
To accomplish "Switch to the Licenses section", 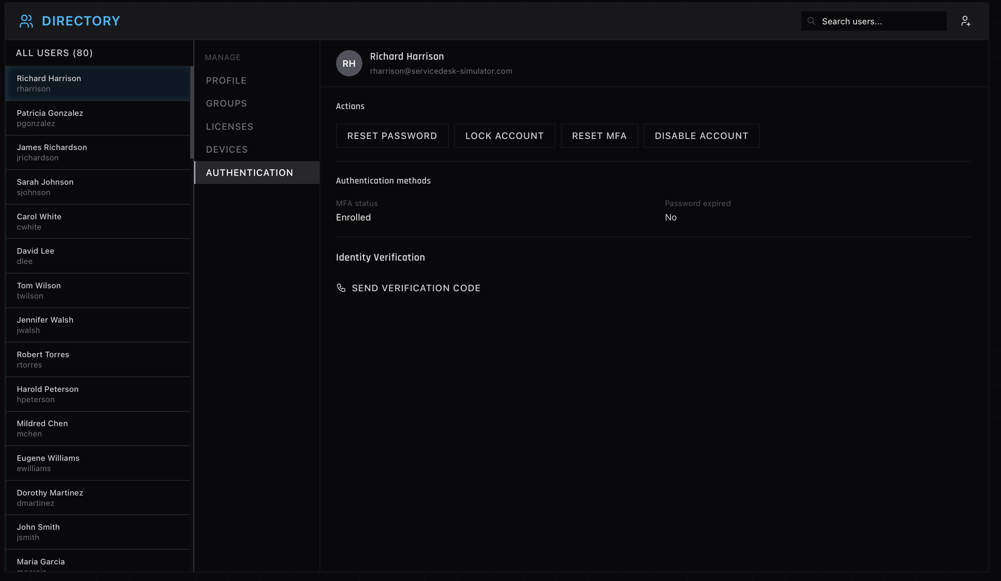I will [257, 126].
